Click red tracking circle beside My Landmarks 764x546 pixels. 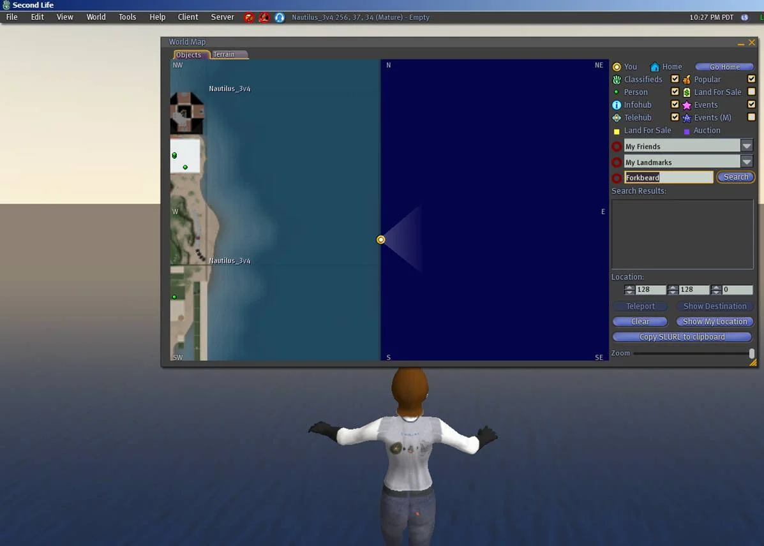617,162
